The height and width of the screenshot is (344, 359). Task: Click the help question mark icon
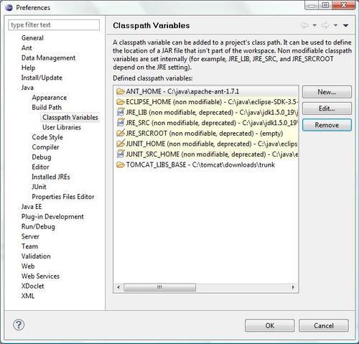click(x=19, y=325)
